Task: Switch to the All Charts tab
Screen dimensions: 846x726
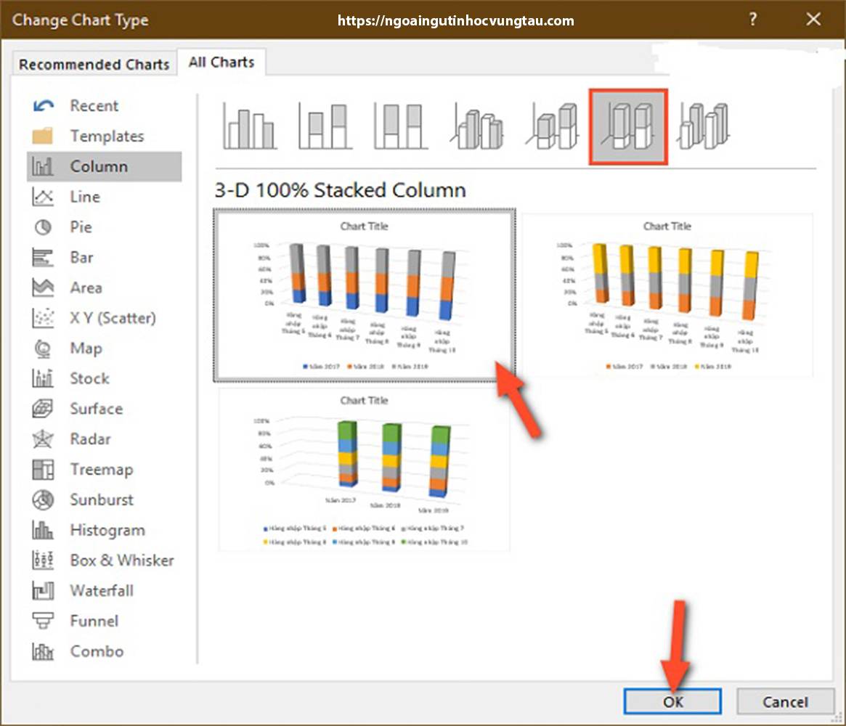Action: coord(221,62)
